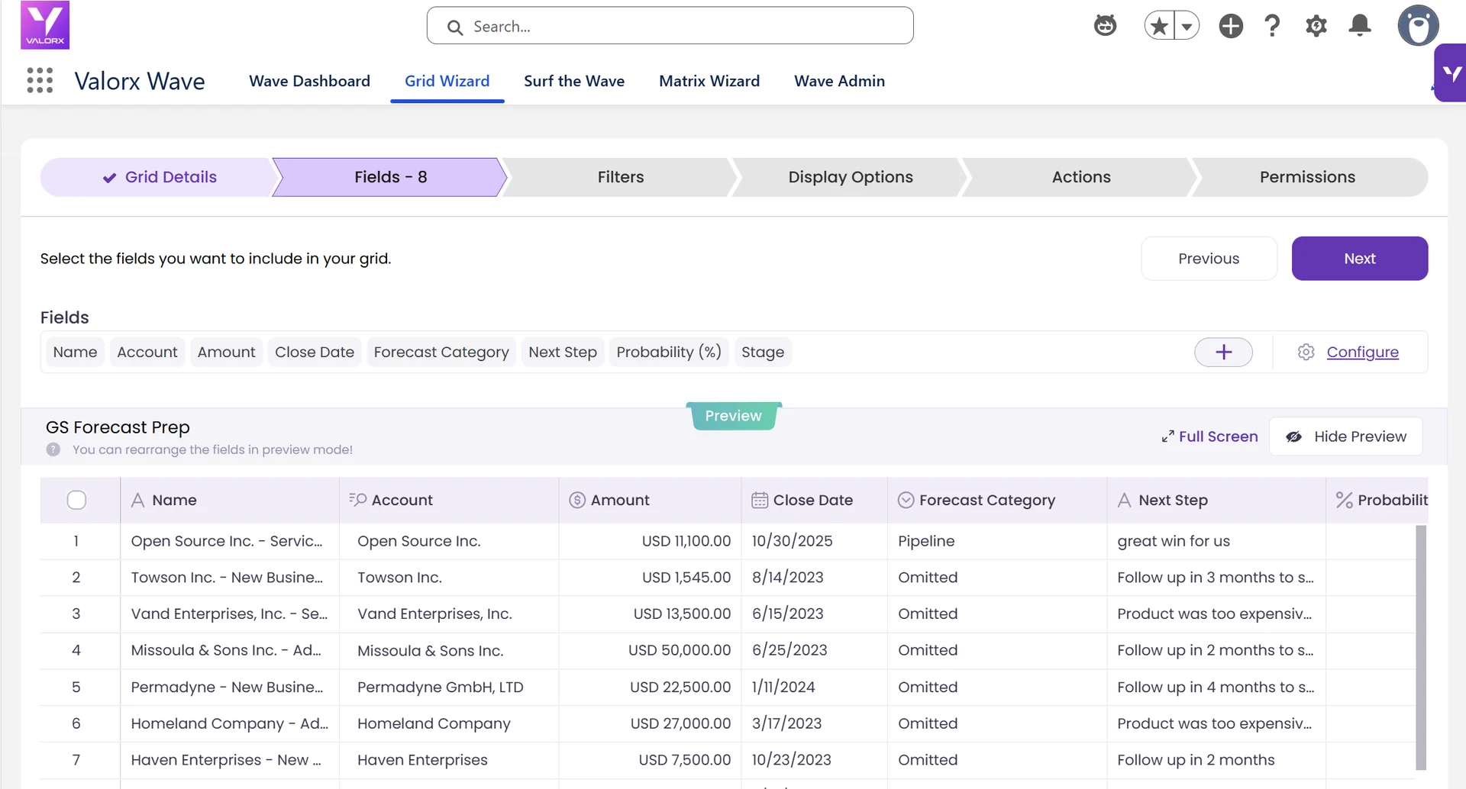Click the amount "USD 50,000.00"
Screen dimensions: 1466x789
tap(680, 650)
